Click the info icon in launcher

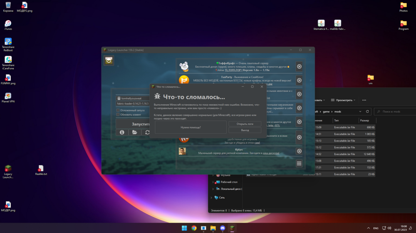pyautogui.click(x=122, y=132)
